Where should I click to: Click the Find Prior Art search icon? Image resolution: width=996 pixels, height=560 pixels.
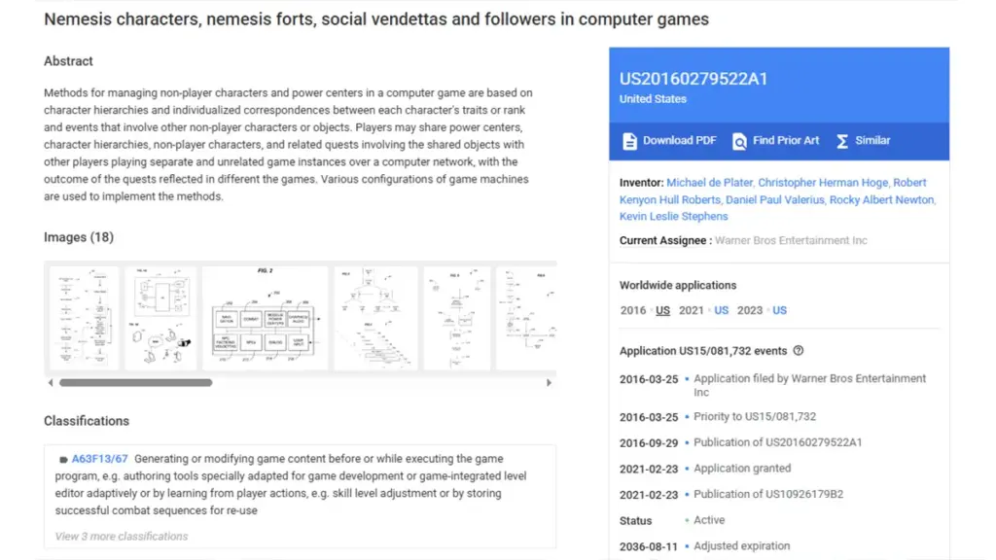739,141
